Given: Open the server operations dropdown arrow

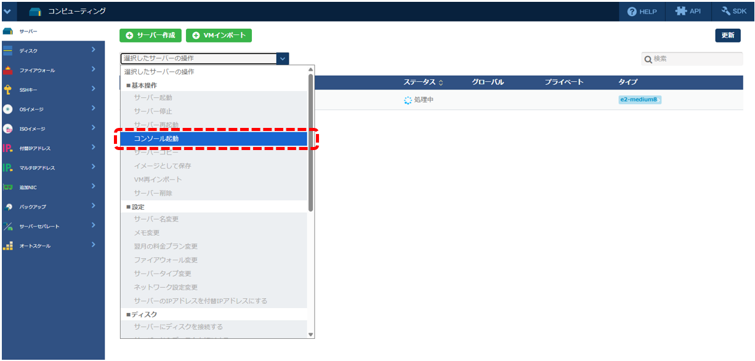Looking at the screenshot, I should point(282,58).
